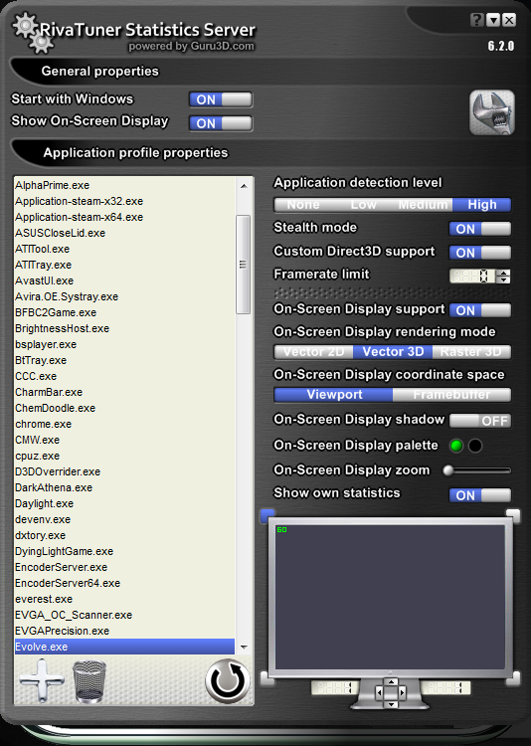Screen dimensions: 531x746
Task: Click the list scroll down arrow
Action: 244,648
